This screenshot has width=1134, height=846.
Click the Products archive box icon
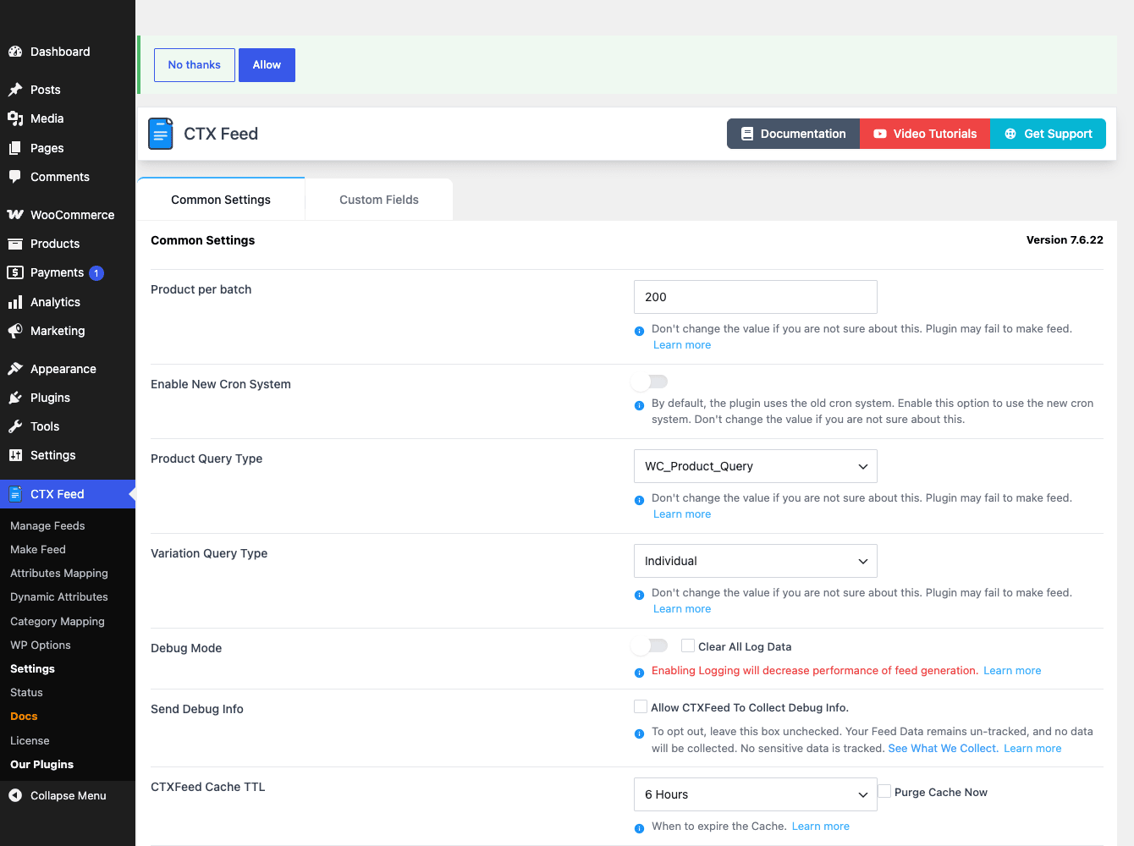coord(15,244)
